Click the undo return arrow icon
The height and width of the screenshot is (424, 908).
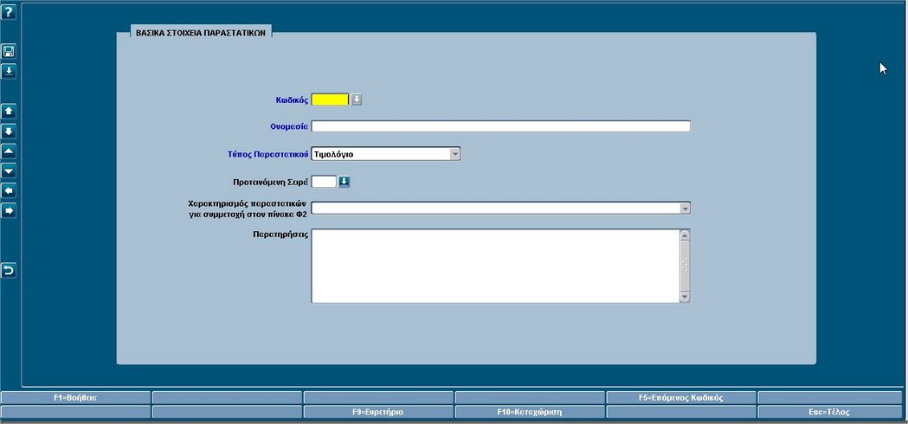point(10,271)
